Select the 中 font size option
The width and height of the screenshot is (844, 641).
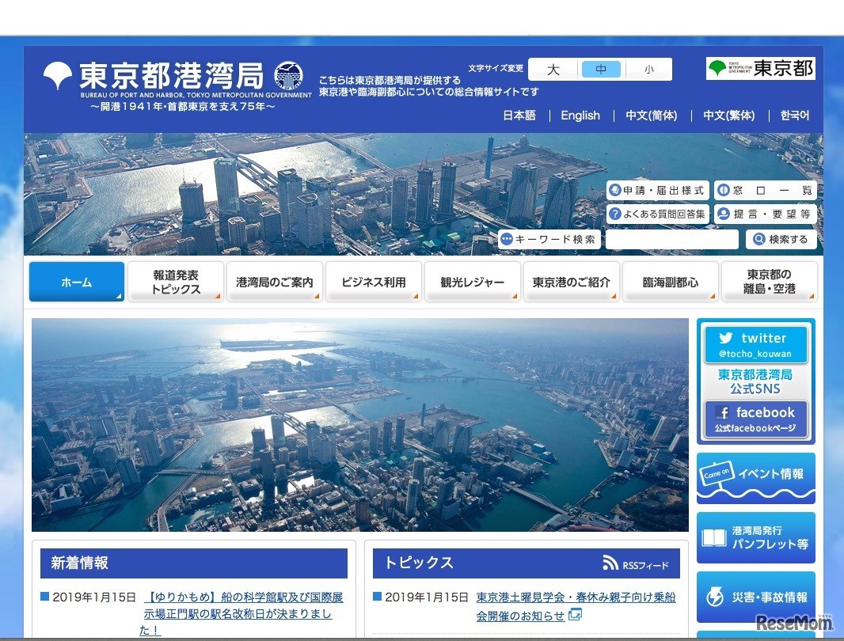pyautogui.click(x=602, y=70)
